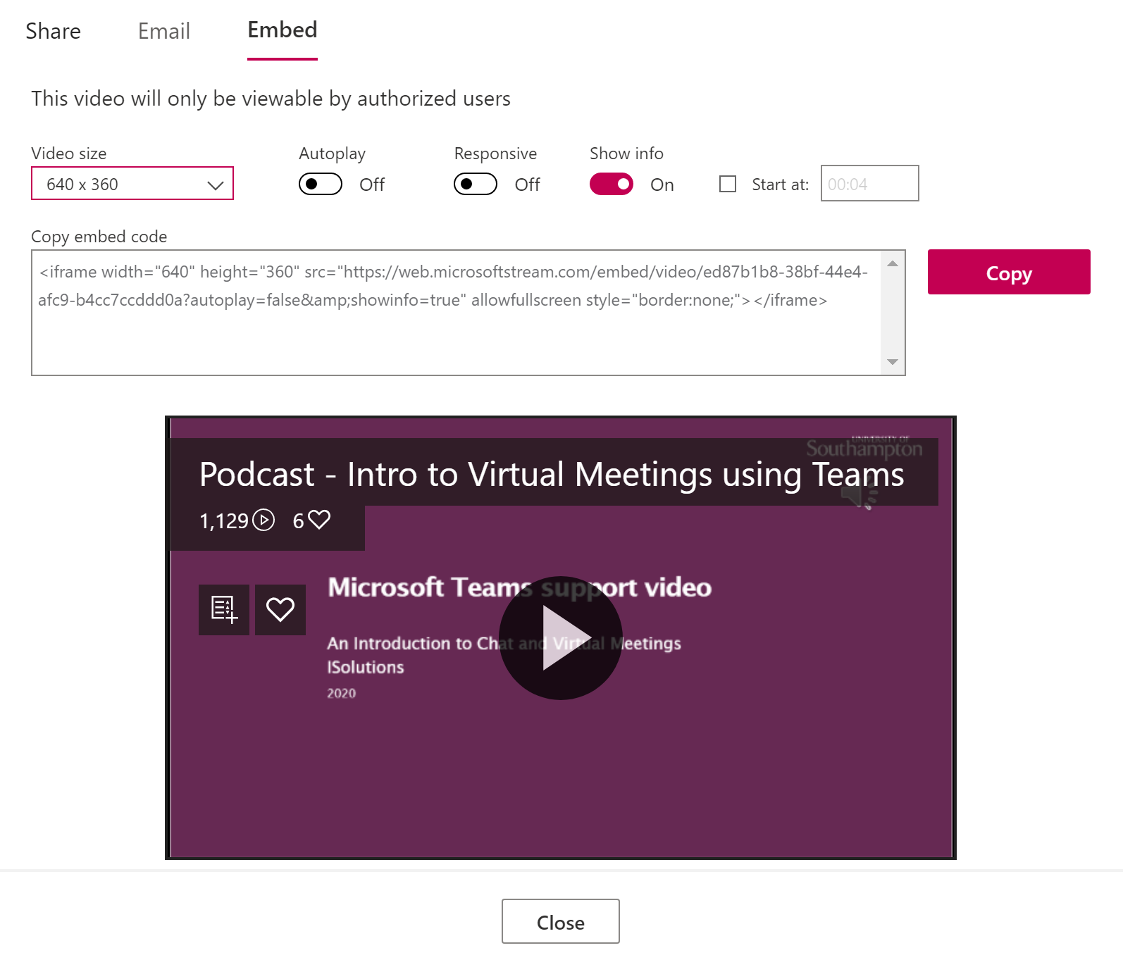Switch to the Share tab
1123x967 pixels.
53,31
